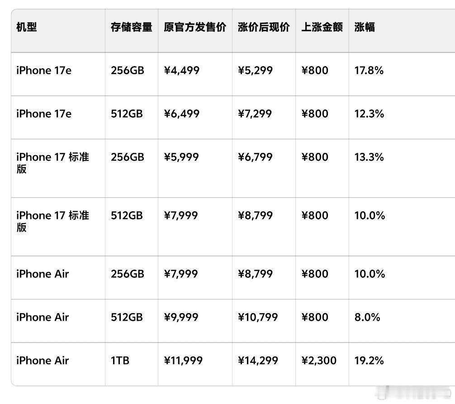The image size is (455, 404).
Task: Select the 13.3% increase cell
Action: point(369,157)
